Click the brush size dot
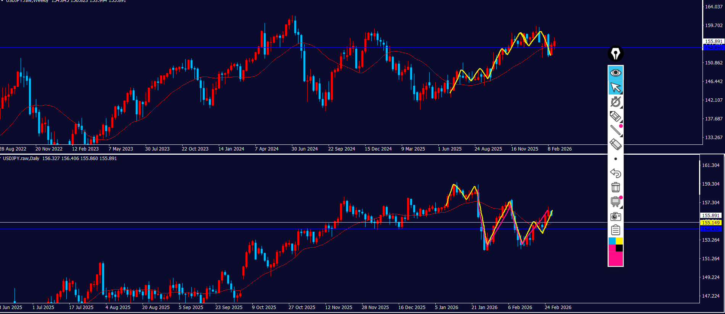 pos(615,159)
